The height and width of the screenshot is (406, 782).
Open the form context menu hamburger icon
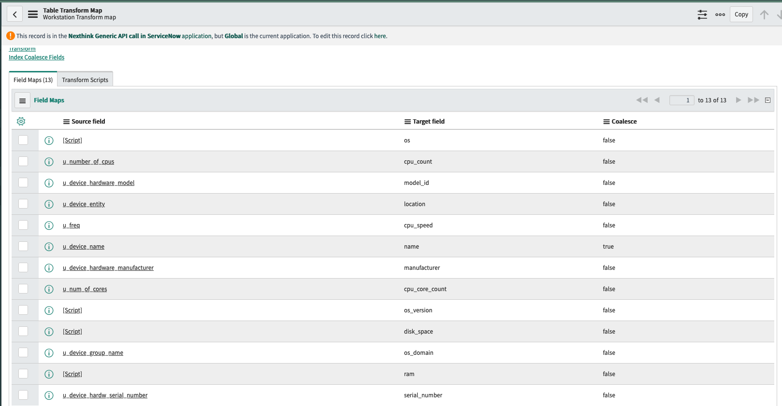[33, 14]
